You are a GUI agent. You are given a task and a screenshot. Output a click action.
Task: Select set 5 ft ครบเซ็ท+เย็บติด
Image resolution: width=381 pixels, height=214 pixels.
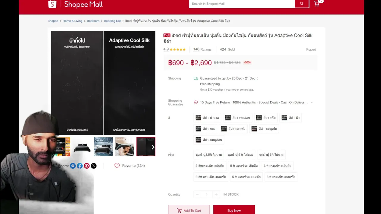(x=244, y=166)
